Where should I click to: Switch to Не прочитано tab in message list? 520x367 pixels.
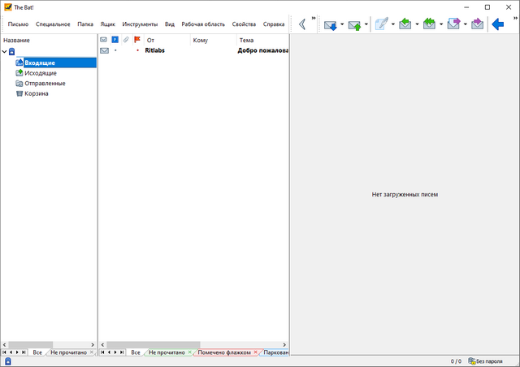(167, 352)
